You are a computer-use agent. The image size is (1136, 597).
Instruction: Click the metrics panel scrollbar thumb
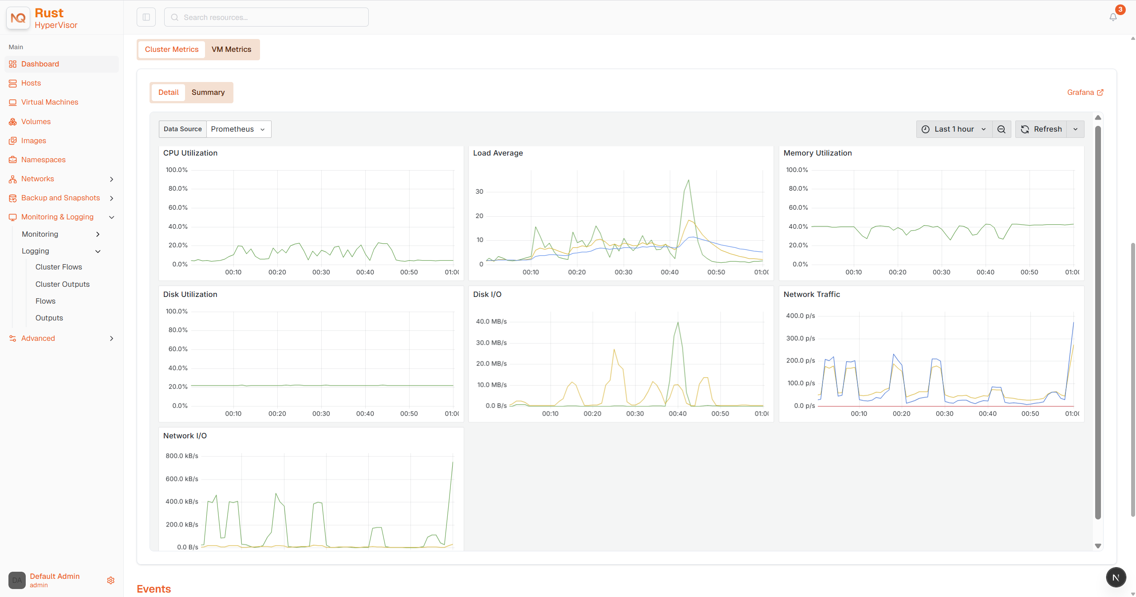pos(1098,323)
